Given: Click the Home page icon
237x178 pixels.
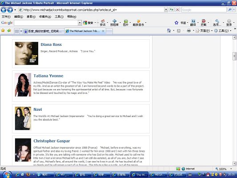Looking at the screenshot, I should click(169, 31).
